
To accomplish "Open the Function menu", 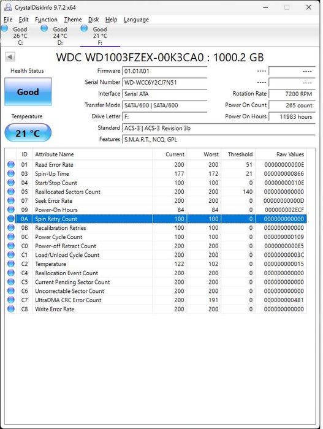I will click(x=46, y=20).
